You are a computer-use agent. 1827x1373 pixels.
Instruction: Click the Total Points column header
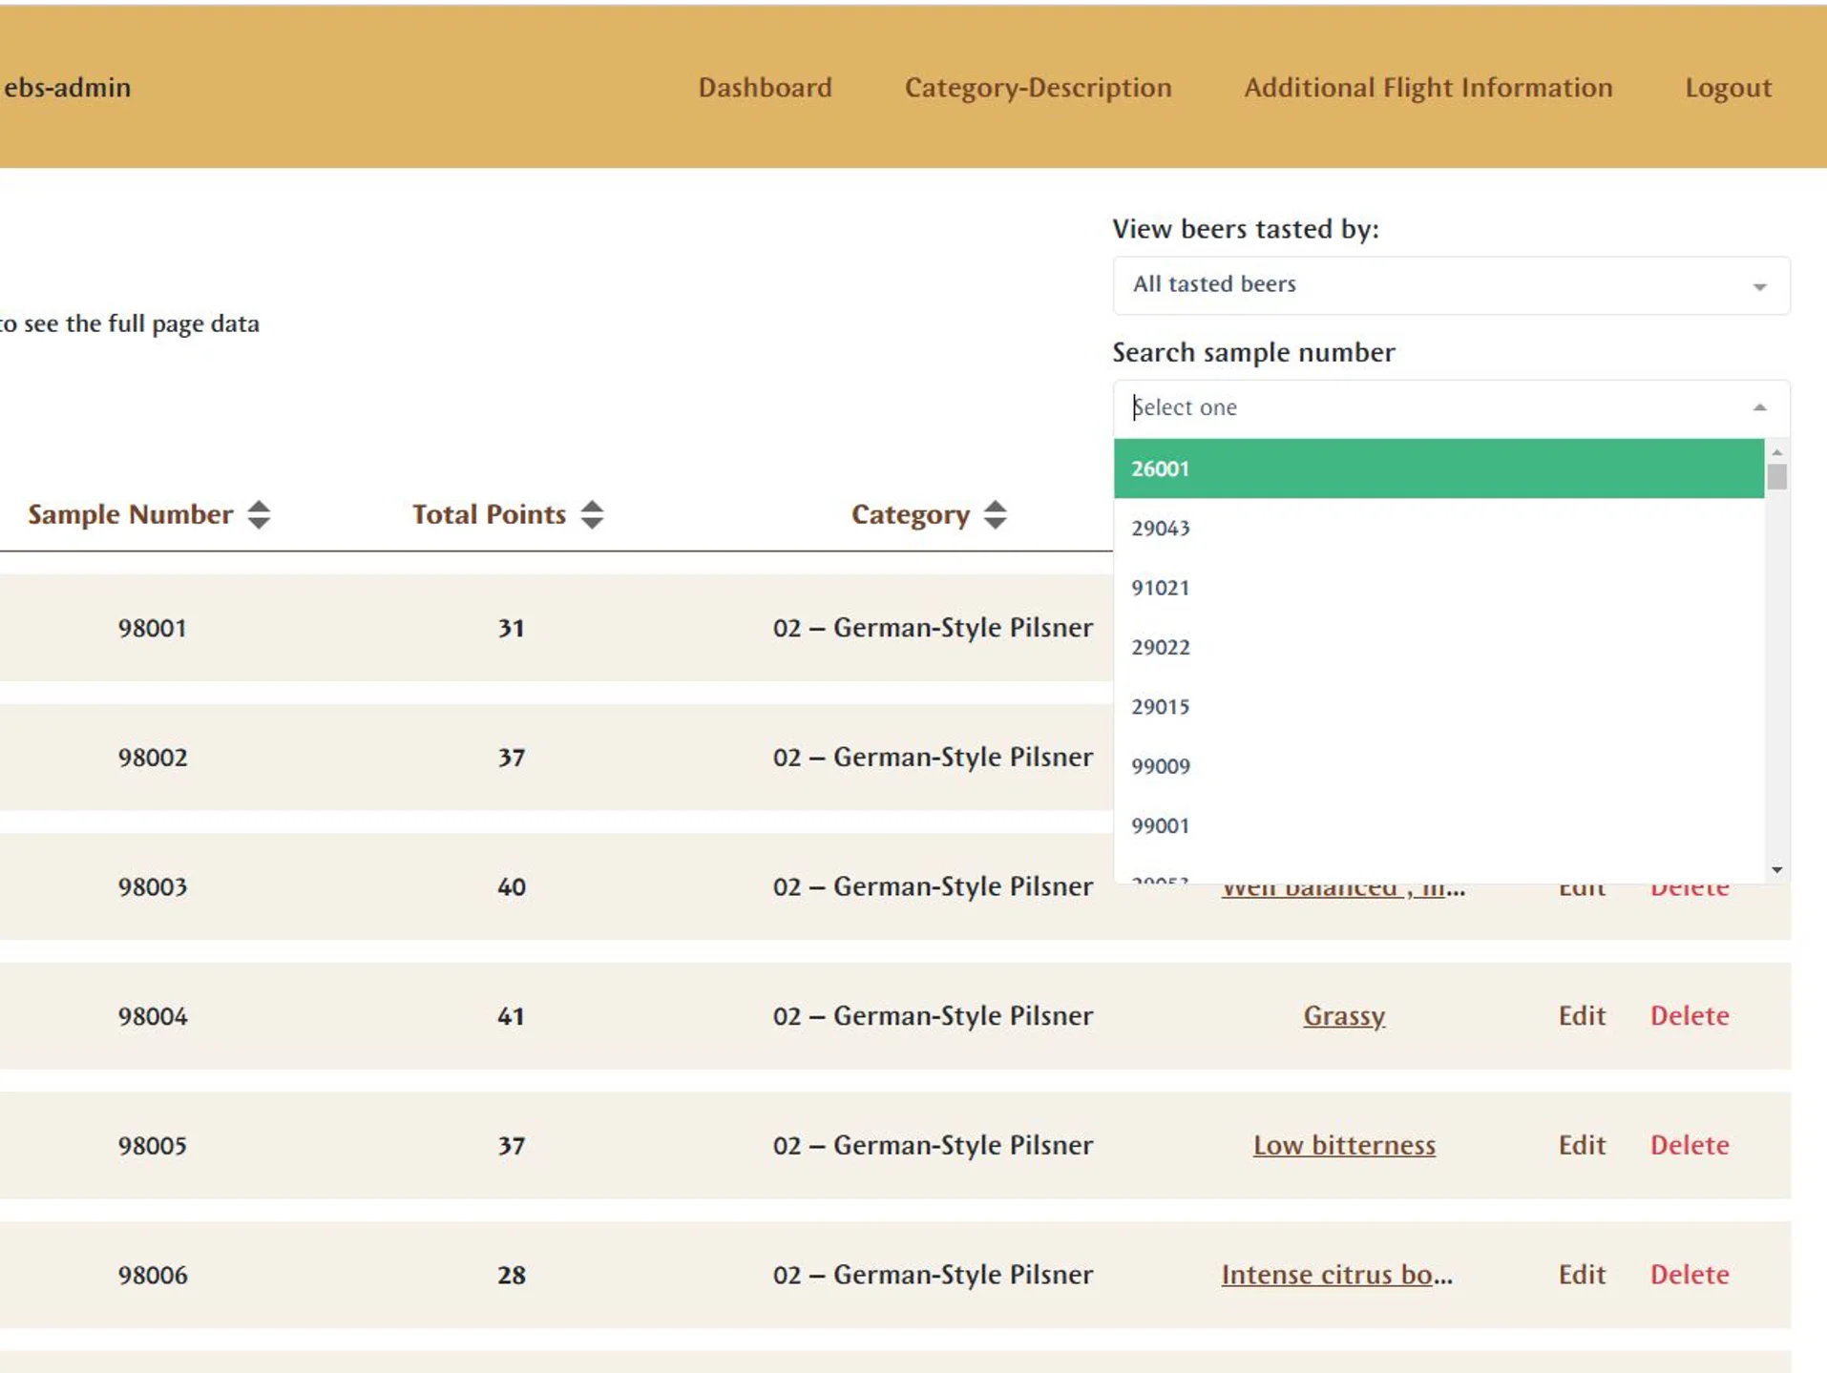tap(489, 514)
